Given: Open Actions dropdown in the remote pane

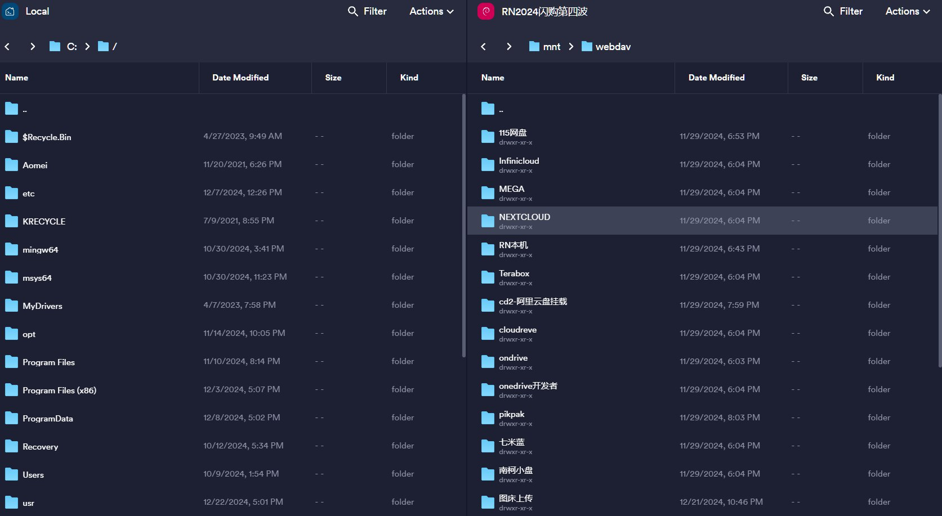Looking at the screenshot, I should point(908,11).
